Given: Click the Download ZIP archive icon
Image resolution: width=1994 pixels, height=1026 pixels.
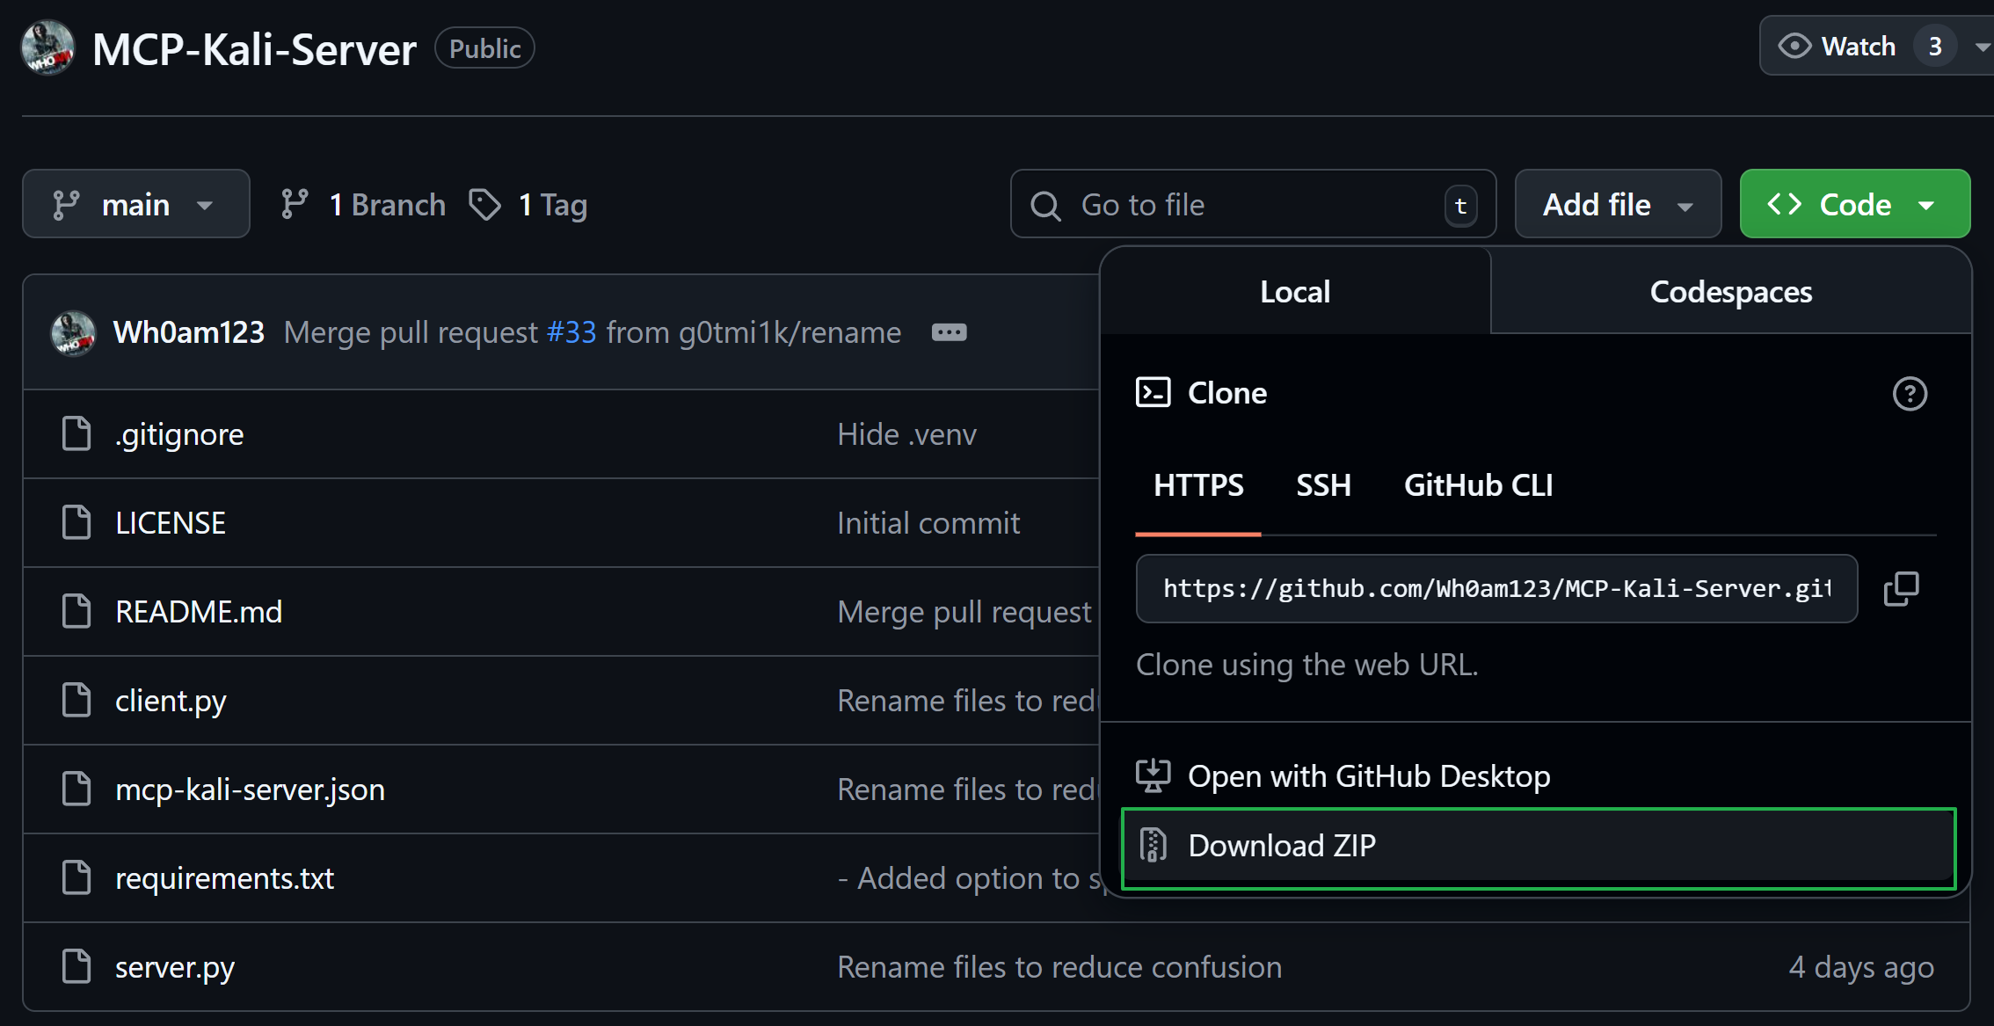Looking at the screenshot, I should tap(1153, 845).
